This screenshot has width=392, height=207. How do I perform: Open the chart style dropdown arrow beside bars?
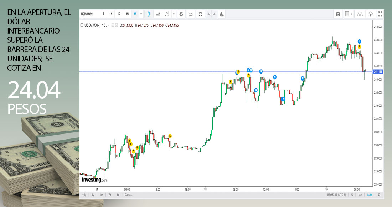point(174,14)
